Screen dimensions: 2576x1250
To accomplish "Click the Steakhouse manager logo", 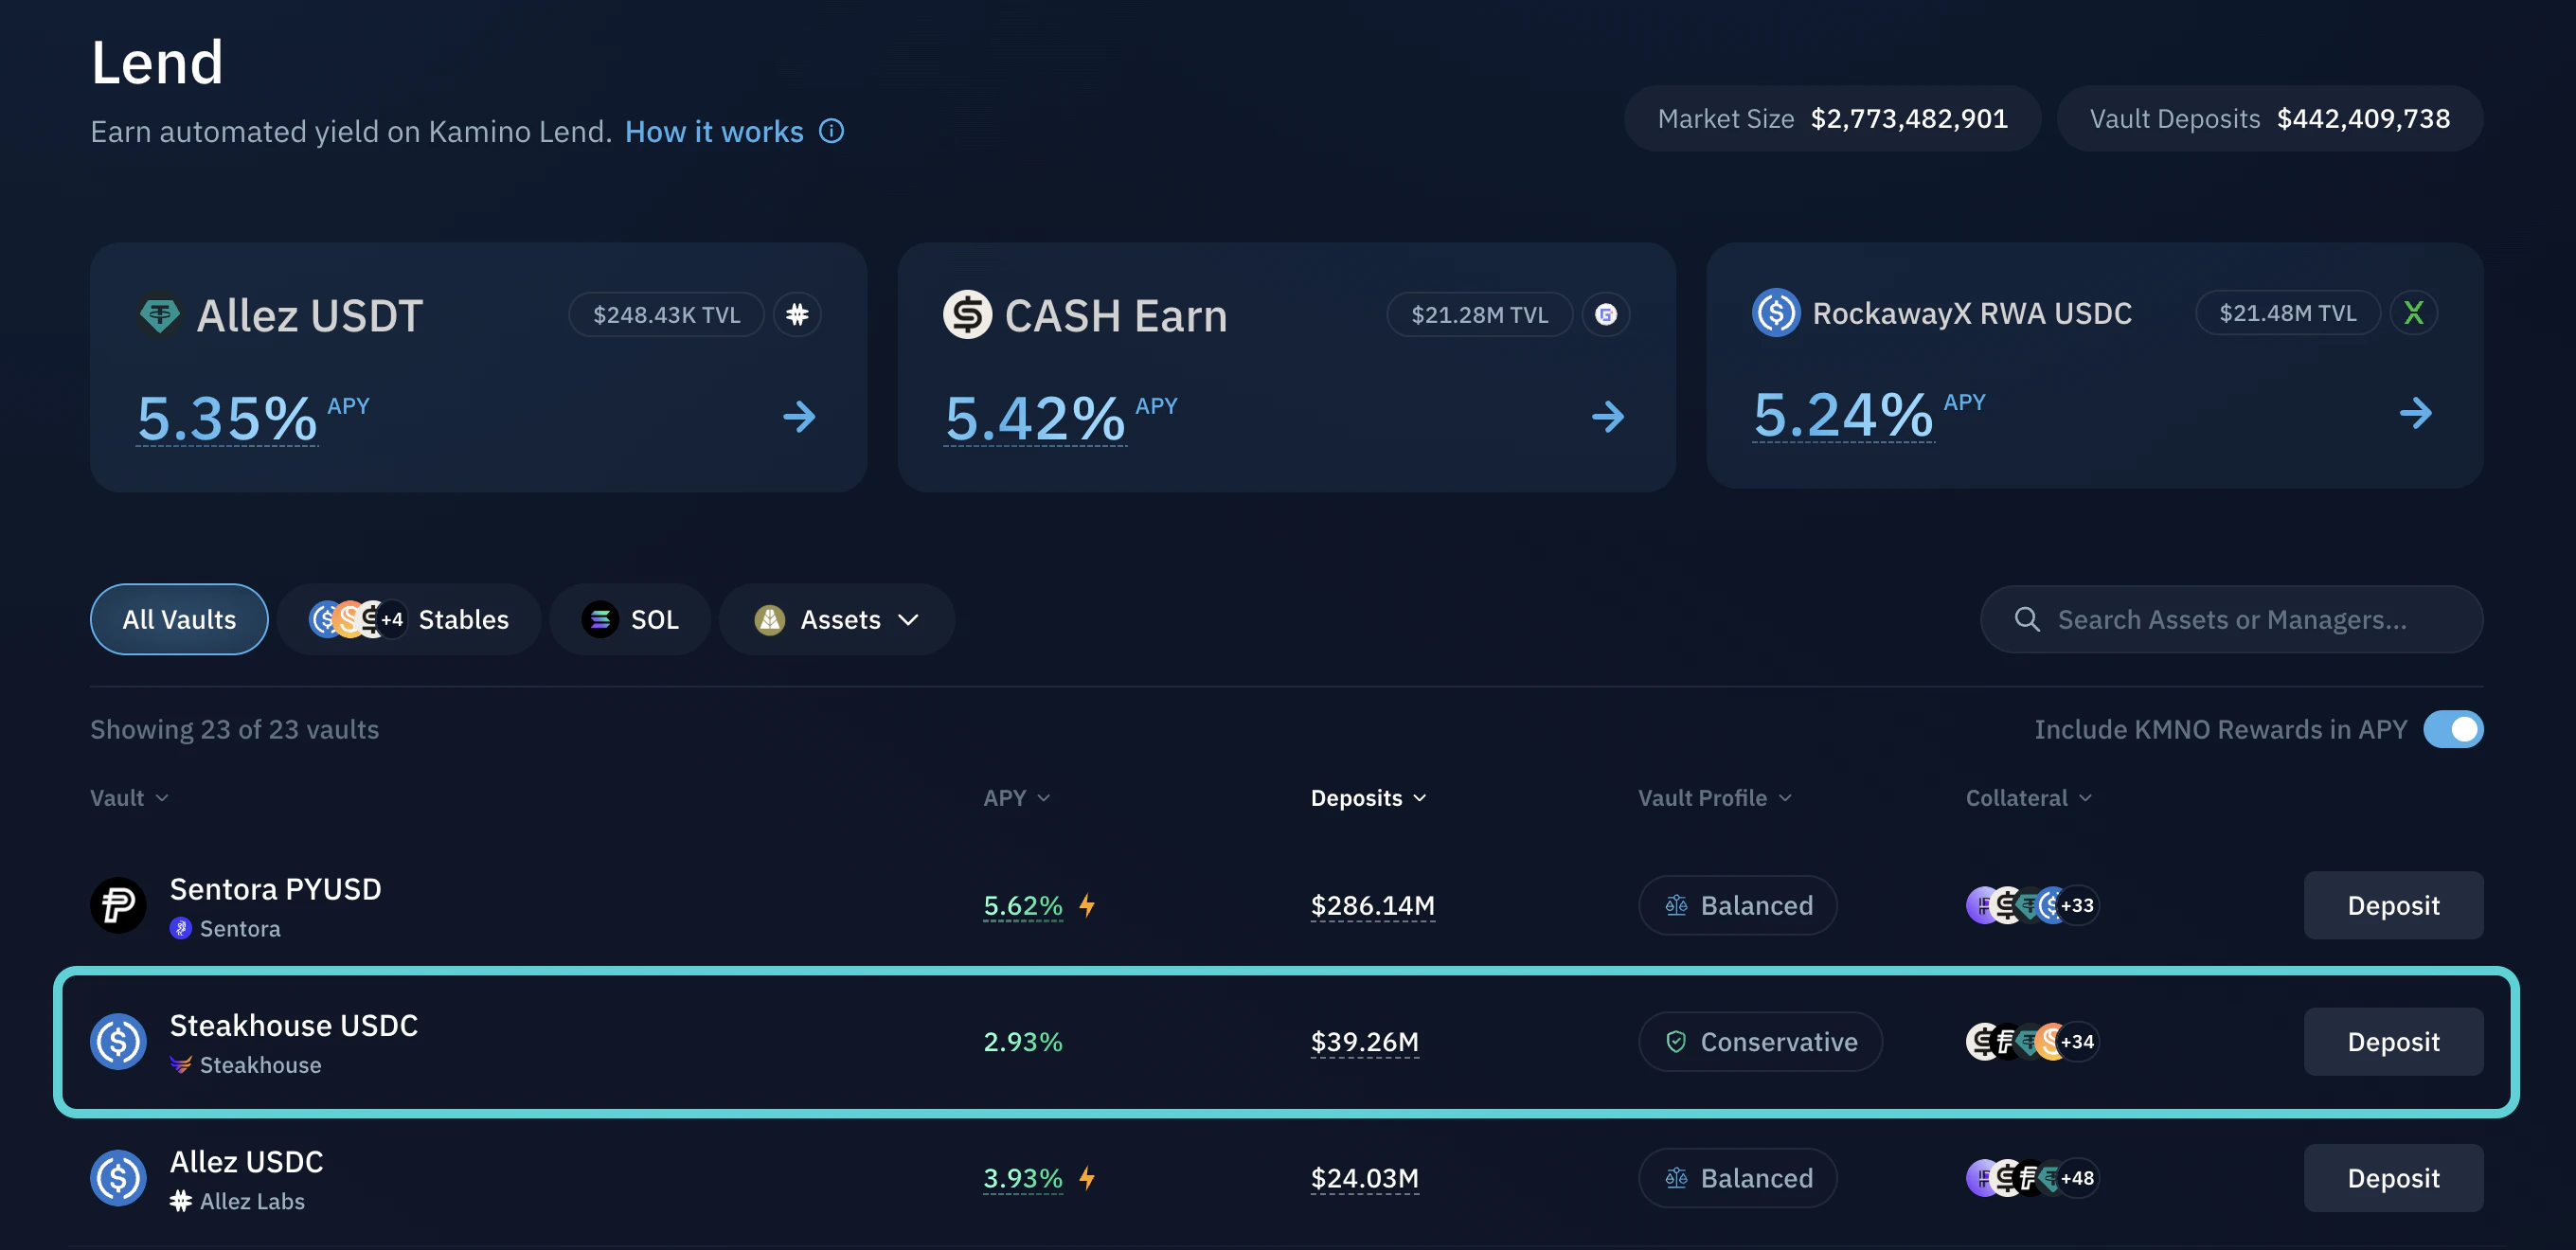I will (x=180, y=1064).
